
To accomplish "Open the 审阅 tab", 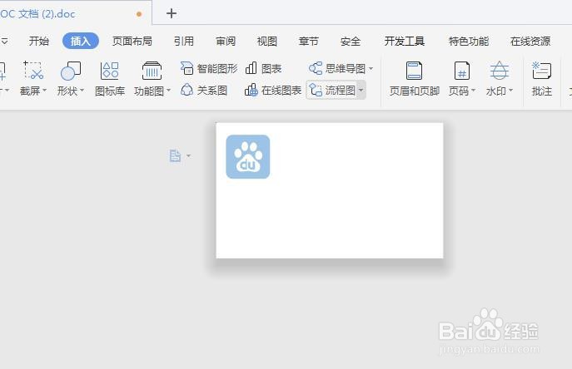I will (226, 42).
